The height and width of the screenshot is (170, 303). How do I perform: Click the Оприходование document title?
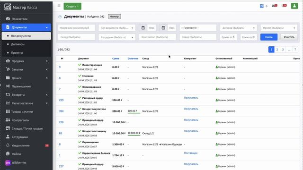click(x=91, y=87)
